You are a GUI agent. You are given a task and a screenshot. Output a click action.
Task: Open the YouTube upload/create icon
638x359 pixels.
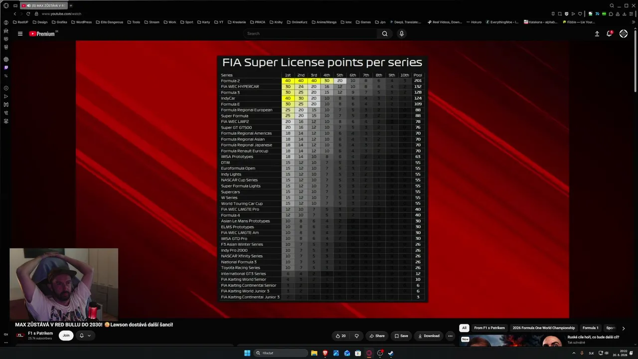coord(597,34)
